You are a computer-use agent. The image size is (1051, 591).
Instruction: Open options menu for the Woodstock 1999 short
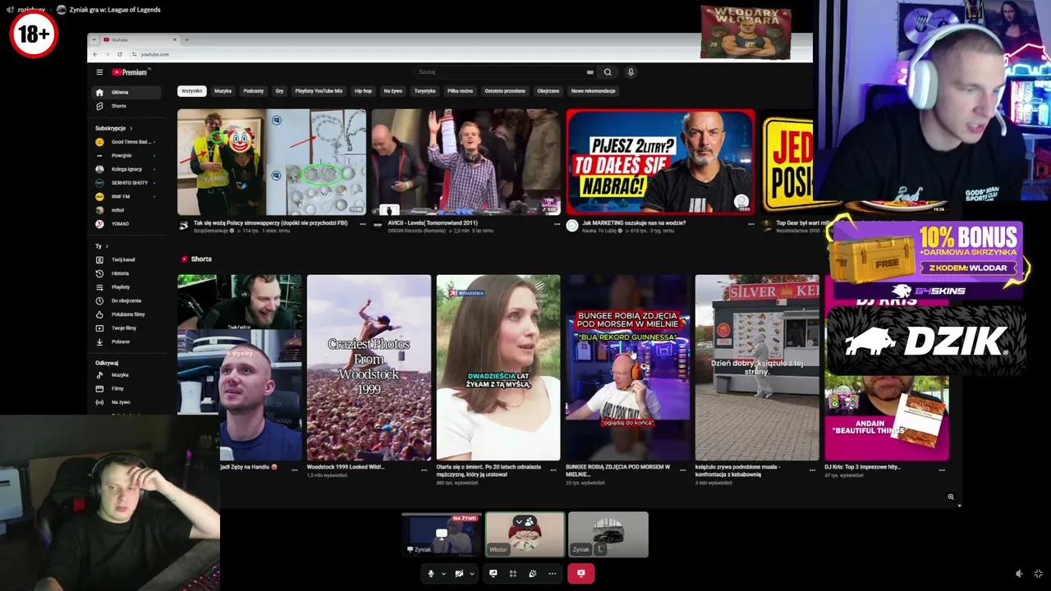(x=425, y=470)
